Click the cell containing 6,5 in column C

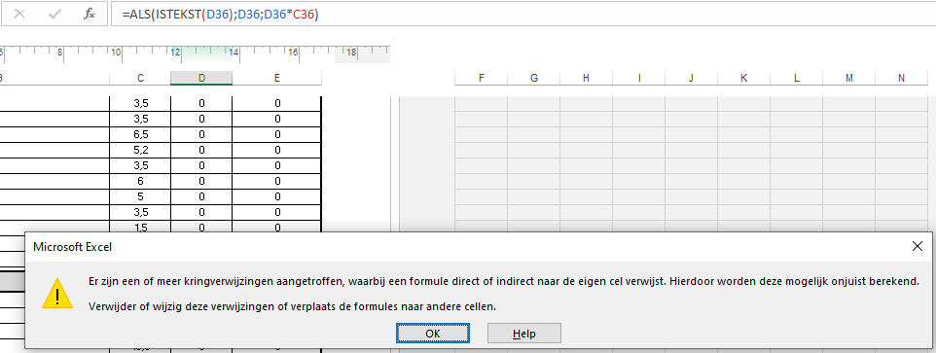(140, 134)
